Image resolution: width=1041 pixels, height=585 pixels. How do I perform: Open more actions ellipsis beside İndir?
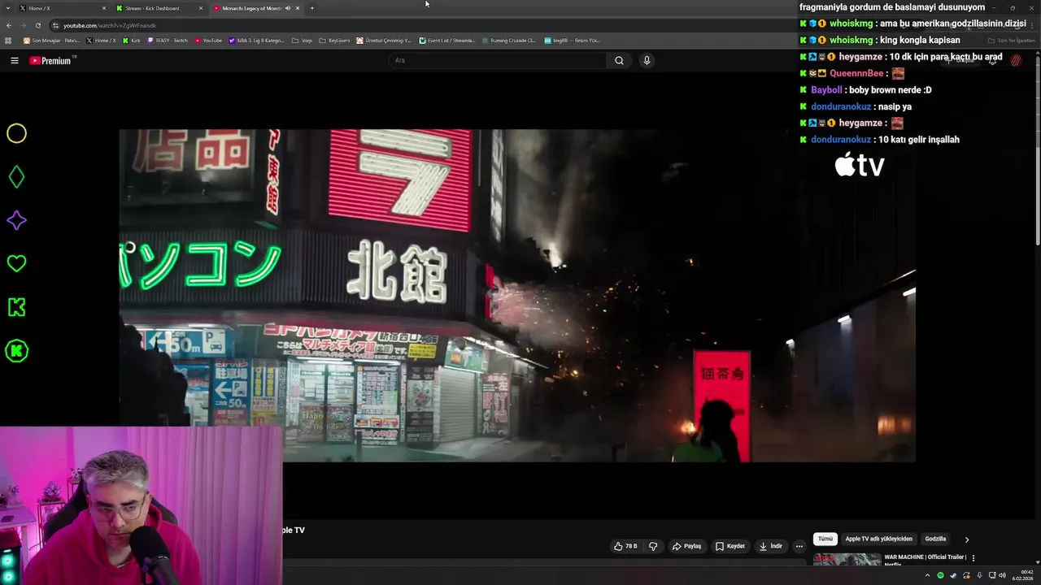tap(799, 546)
